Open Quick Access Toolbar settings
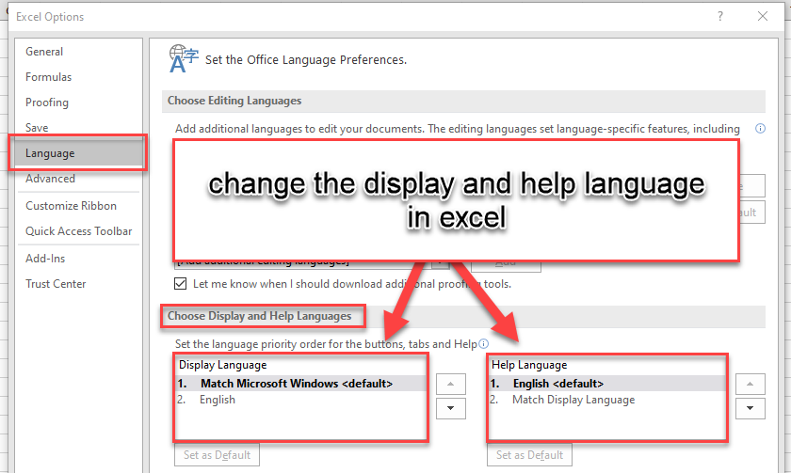This screenshot has height=473, width=791. (79, 231)
